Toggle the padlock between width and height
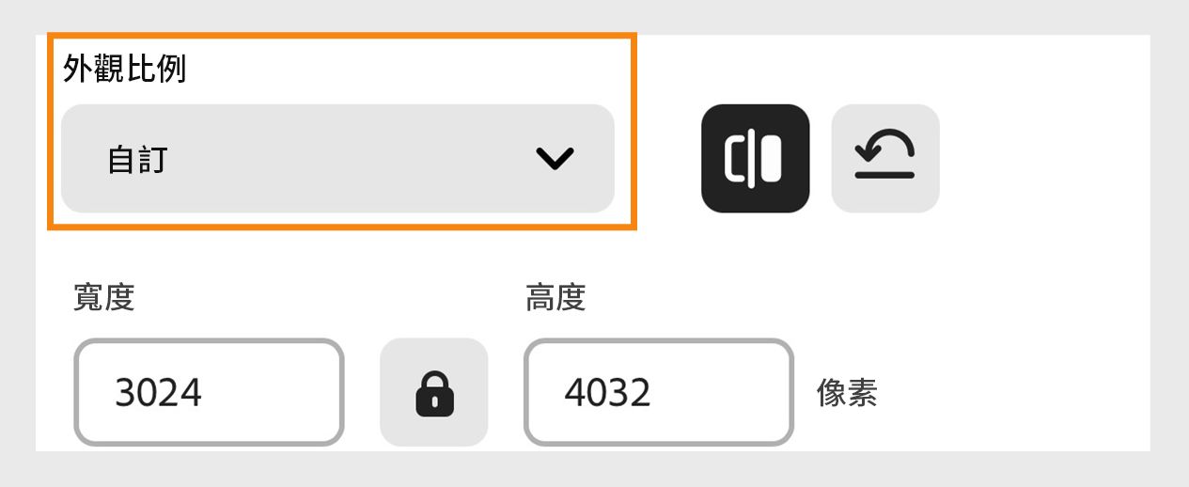The width and height of the screenshot is (1189, 487). (x=434, y=392)
